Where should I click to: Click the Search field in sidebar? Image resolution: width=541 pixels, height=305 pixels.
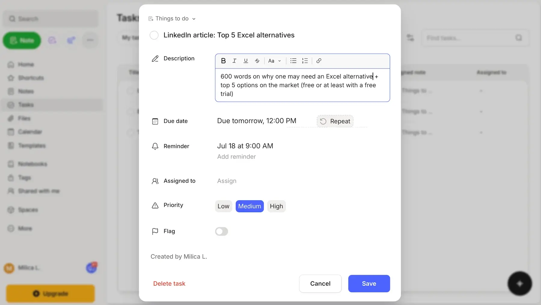(50, 19)
